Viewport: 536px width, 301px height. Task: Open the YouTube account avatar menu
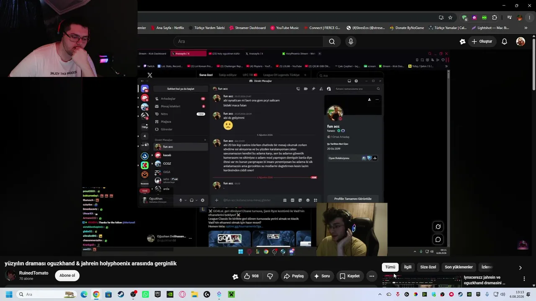521,41
